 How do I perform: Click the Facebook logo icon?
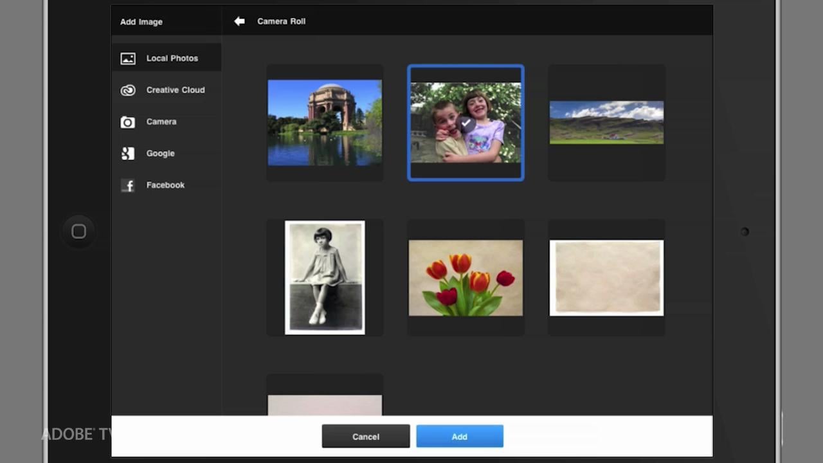(128, 186)
